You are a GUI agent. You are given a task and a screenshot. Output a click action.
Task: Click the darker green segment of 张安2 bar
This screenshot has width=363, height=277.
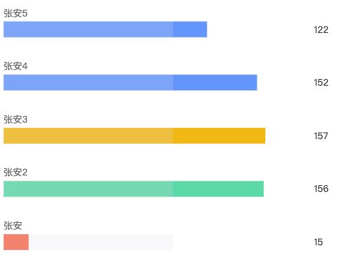point(218,189)
